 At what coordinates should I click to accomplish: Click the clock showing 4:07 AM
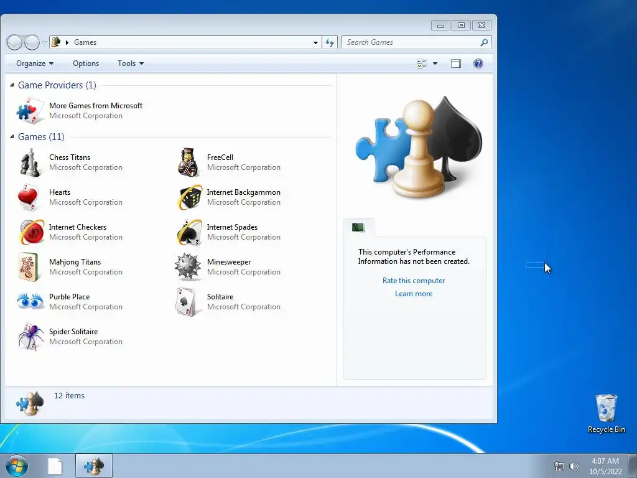tap(605, 461)
